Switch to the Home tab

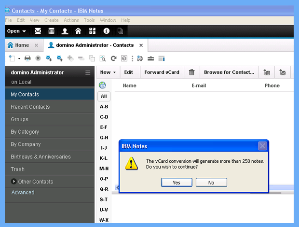(22, 45)
